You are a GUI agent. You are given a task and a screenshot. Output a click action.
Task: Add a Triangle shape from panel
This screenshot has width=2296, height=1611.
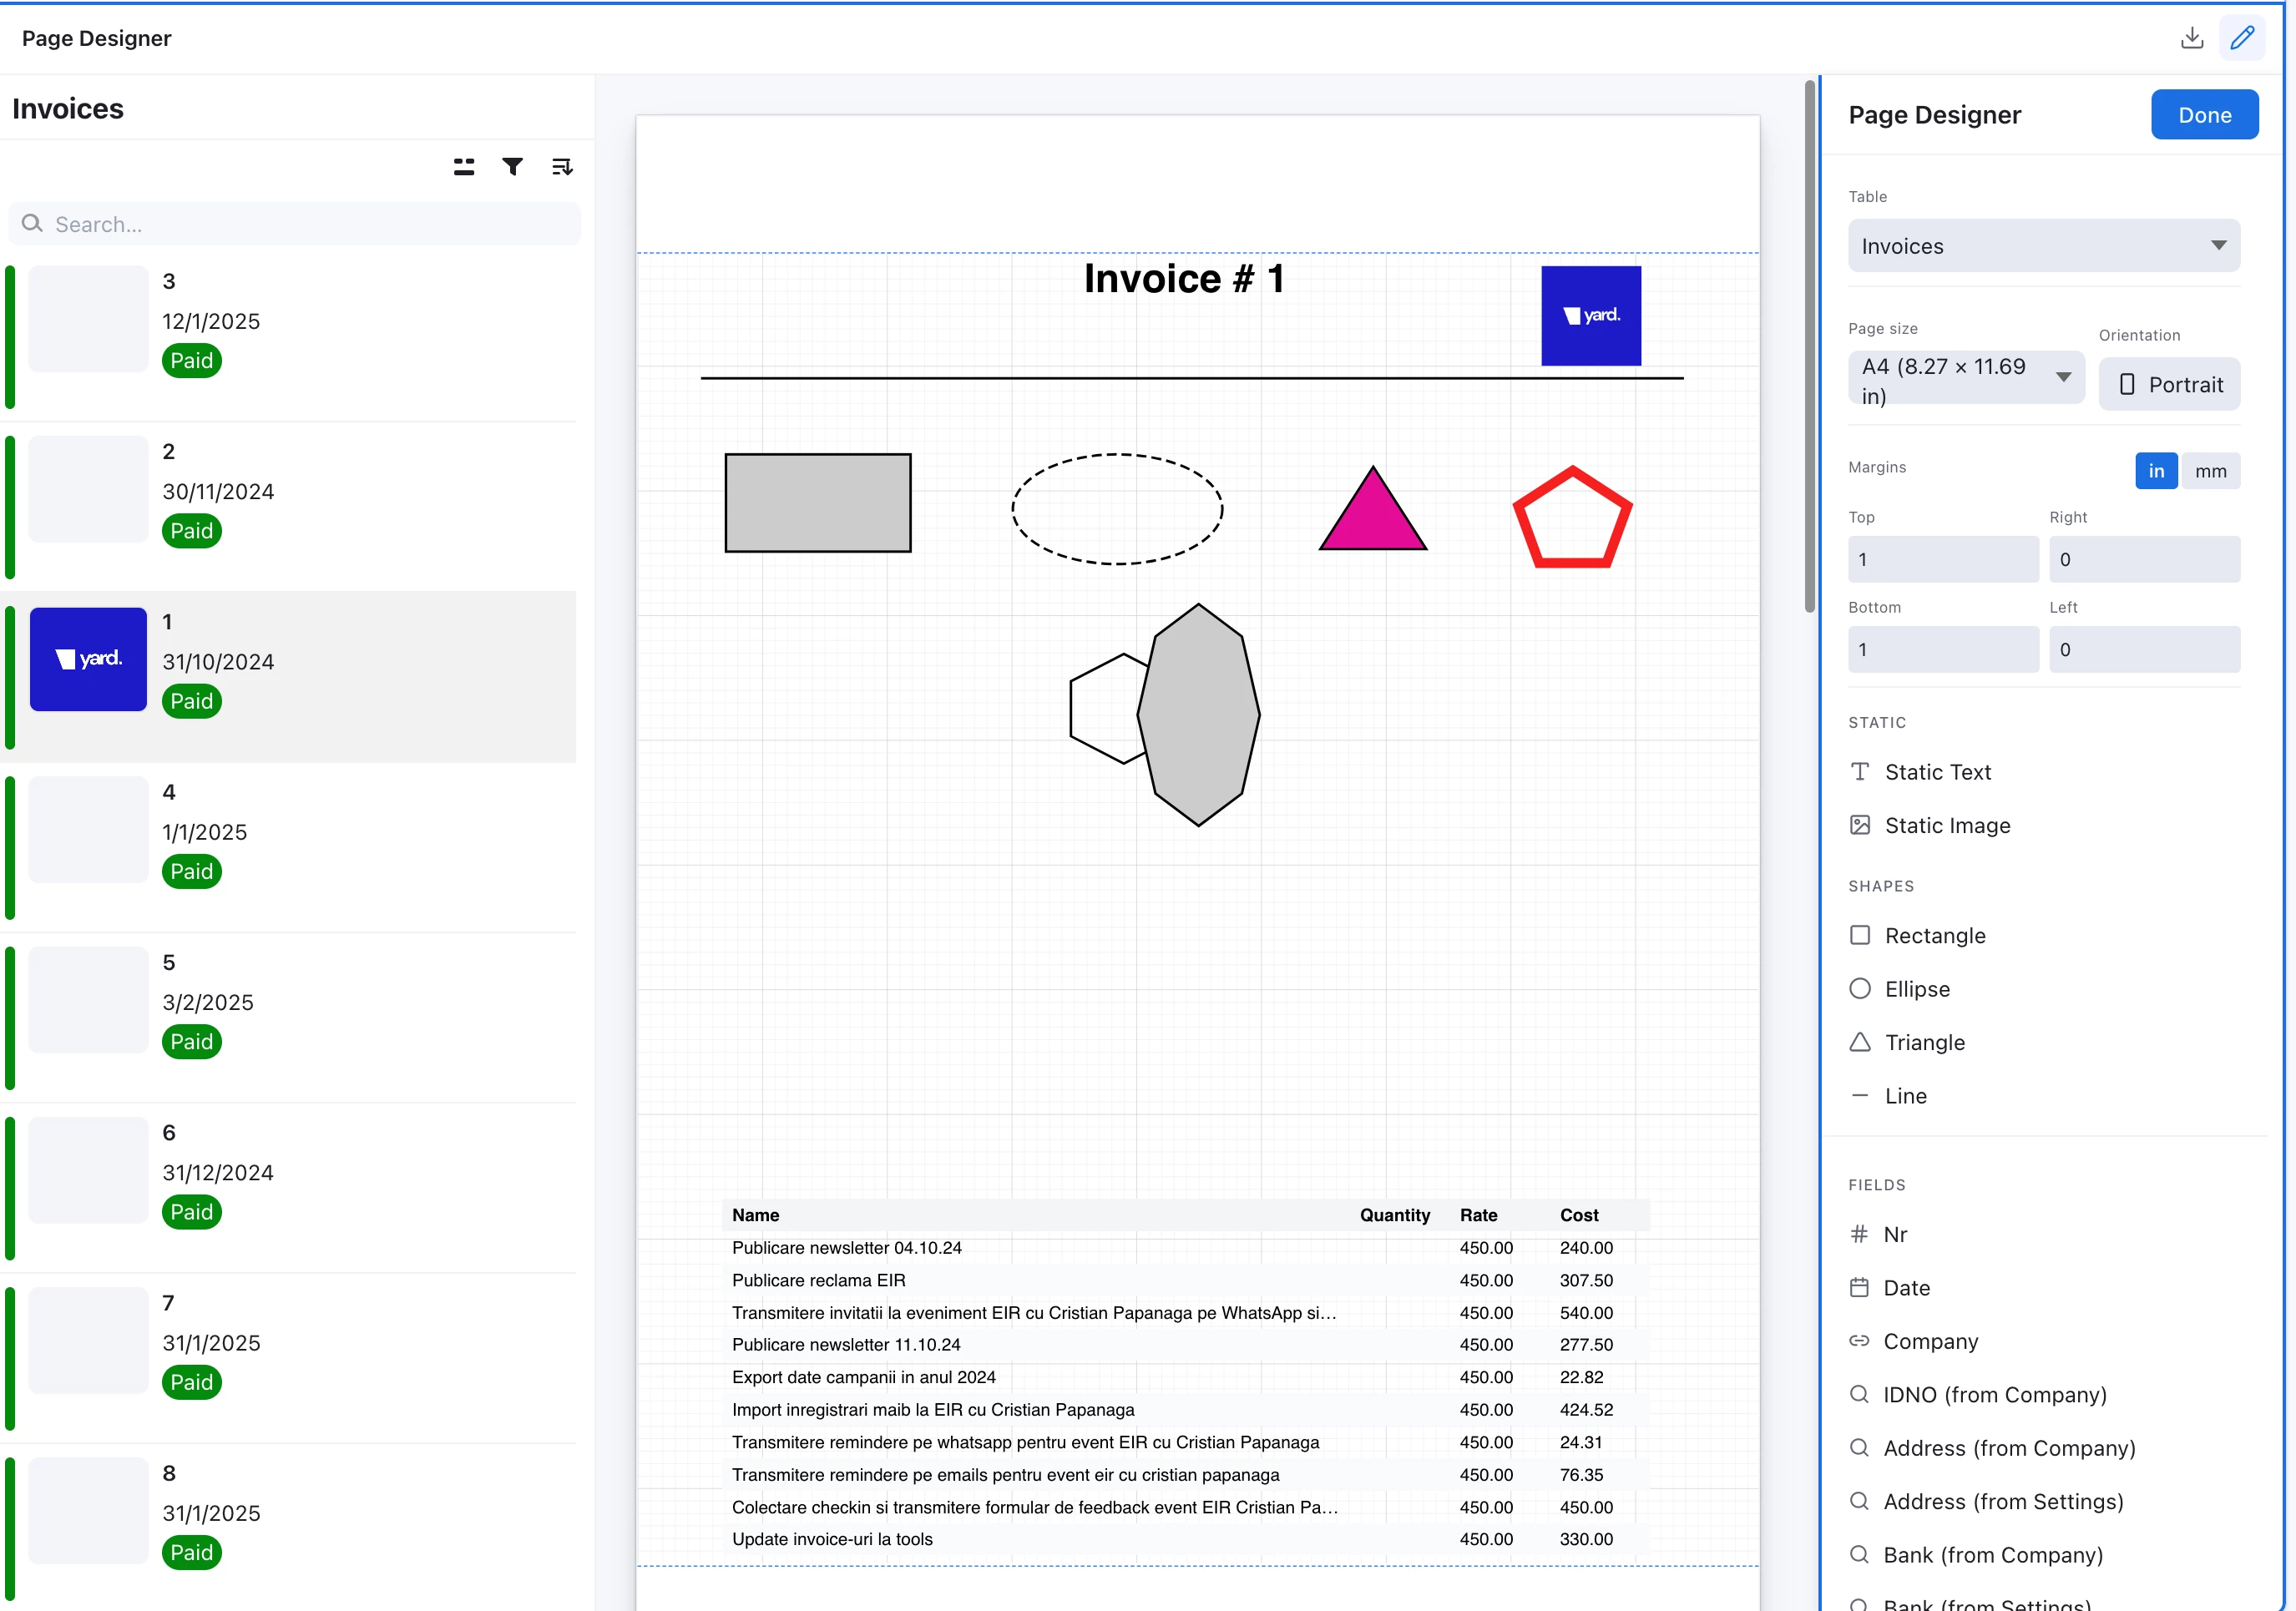click(x=1924, y=1042)
